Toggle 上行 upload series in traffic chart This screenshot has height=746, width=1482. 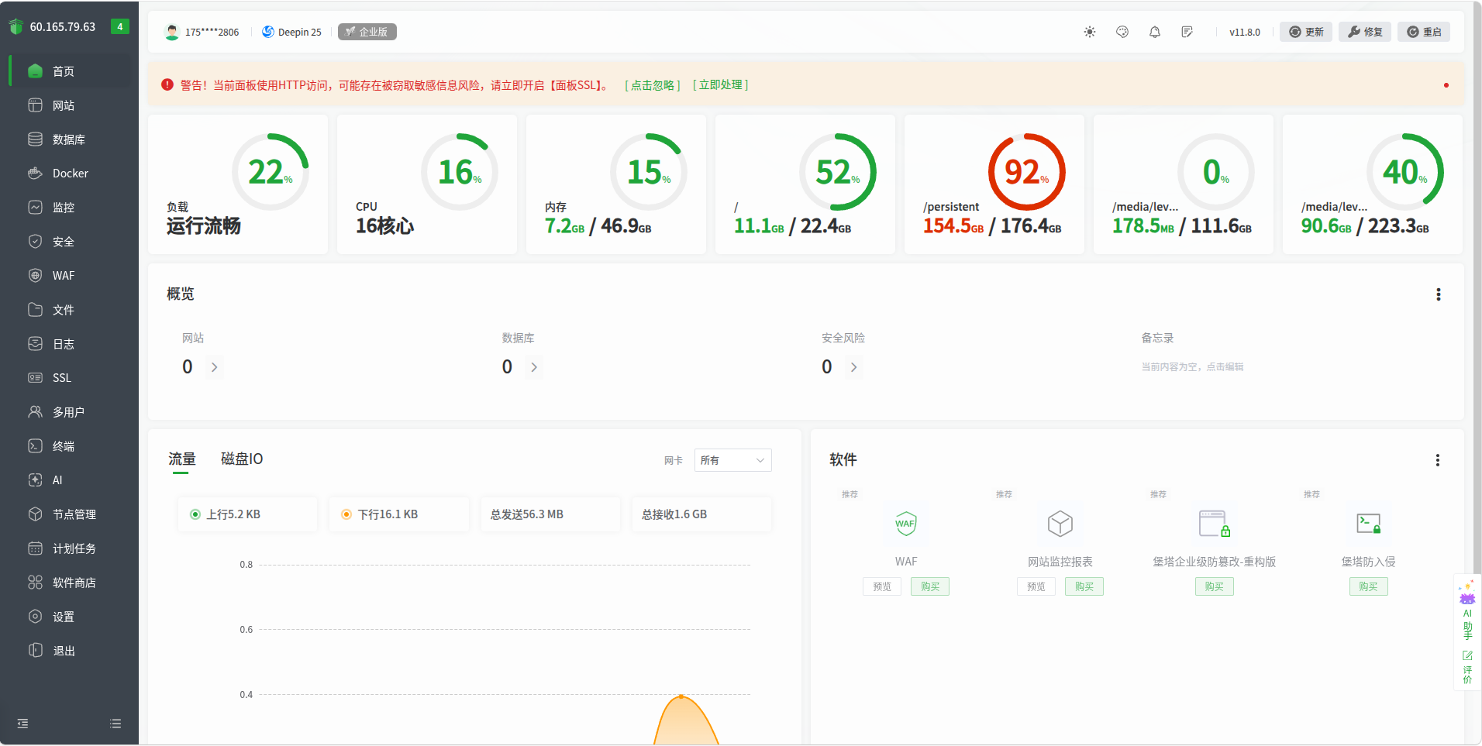point(247,514)
